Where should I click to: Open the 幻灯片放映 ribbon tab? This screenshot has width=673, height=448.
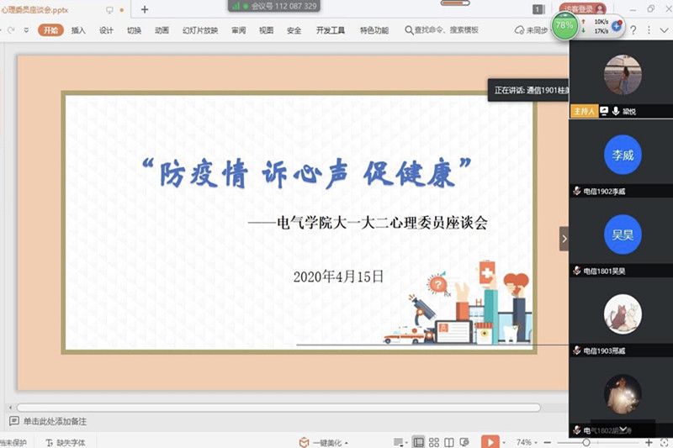199,30
